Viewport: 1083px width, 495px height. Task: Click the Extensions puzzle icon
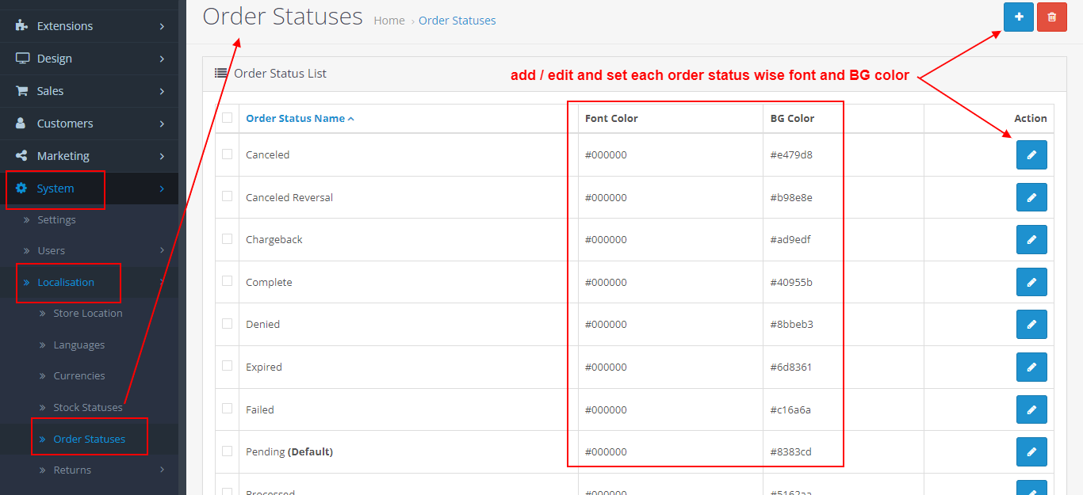coord(21,25)
